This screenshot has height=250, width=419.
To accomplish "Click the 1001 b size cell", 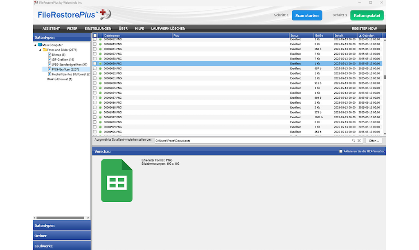I will click(x=318, y=117).
